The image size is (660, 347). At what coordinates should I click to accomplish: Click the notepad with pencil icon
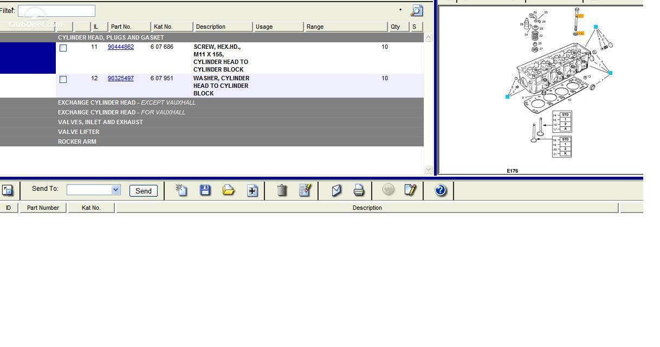(410, 190)
